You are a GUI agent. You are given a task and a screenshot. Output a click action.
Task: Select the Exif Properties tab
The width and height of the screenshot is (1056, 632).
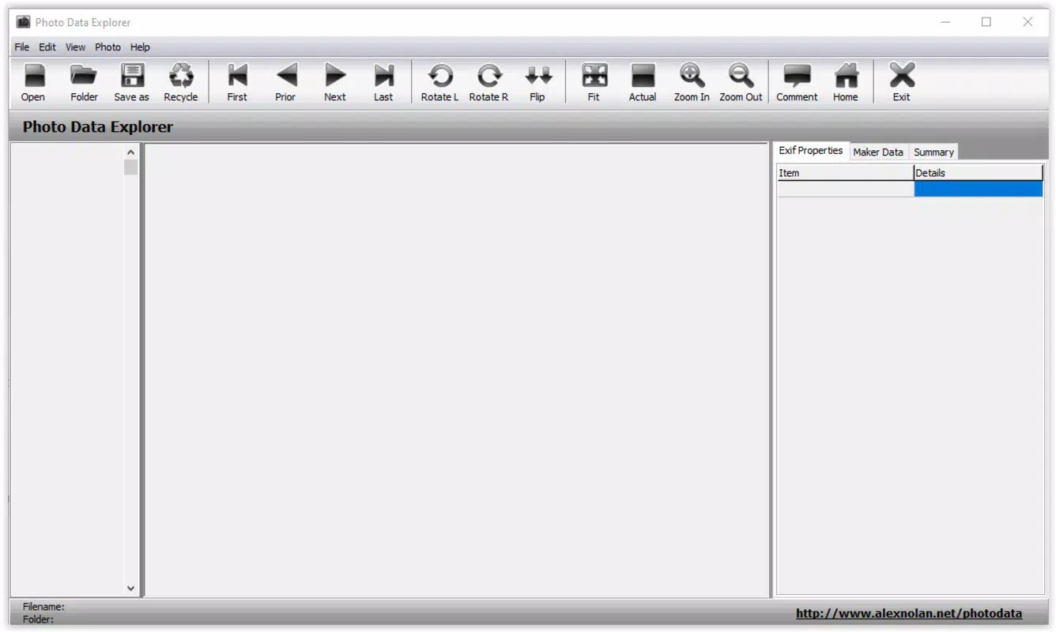[811, 151]
